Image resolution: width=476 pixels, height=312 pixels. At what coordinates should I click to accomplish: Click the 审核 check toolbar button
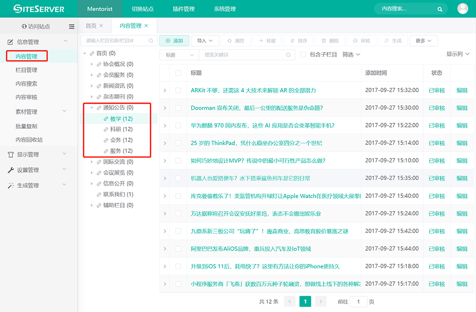coord(362,41)
